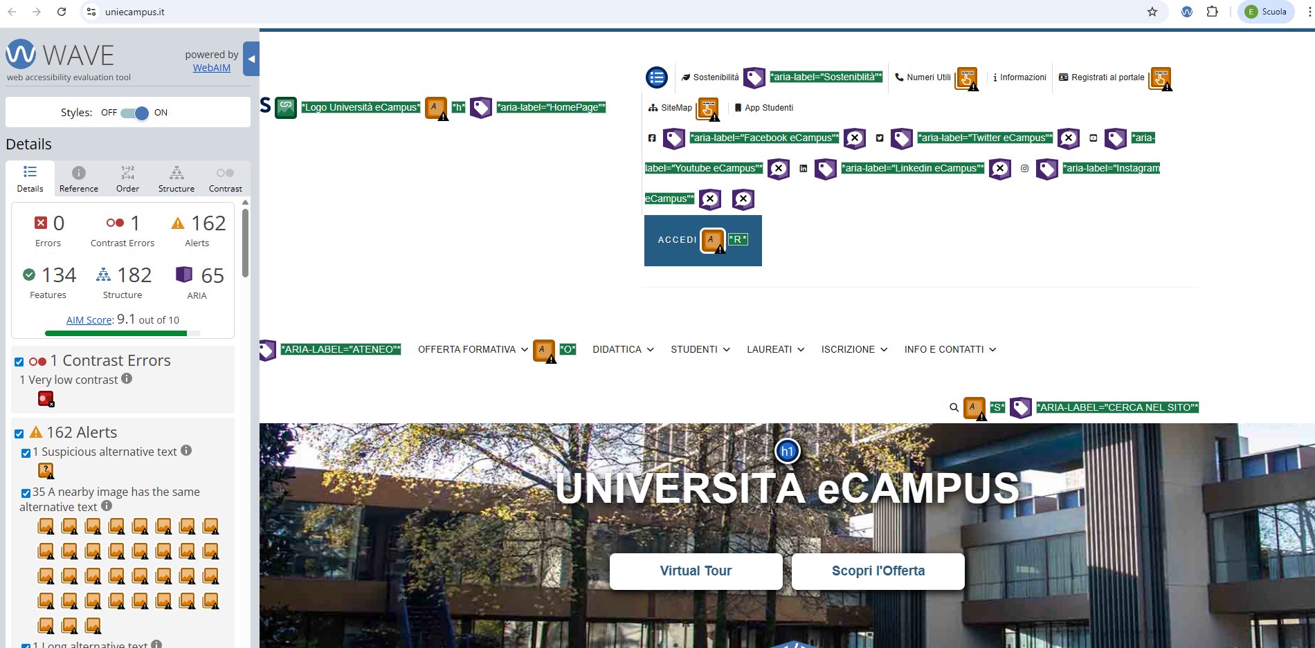Select the Details tab
1315x648 pixels.
(x=30, y=179)
